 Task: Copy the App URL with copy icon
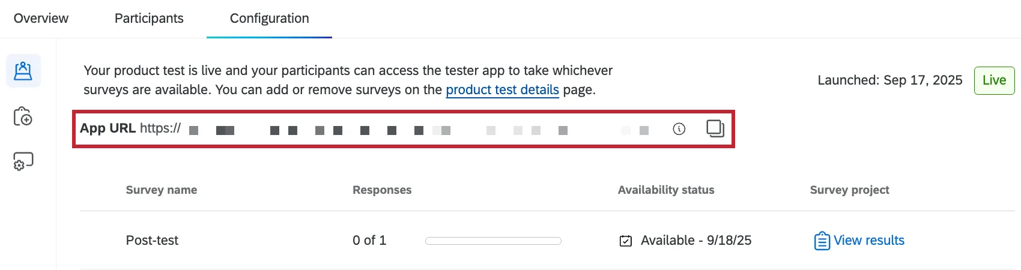coord(715,128)
